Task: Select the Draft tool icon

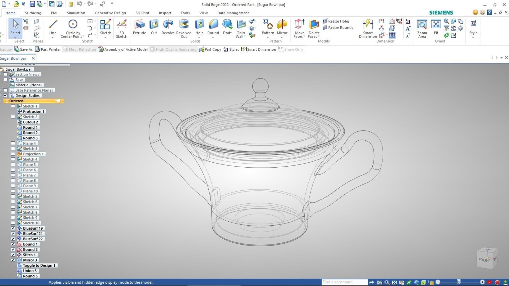Action: (227, 24)
